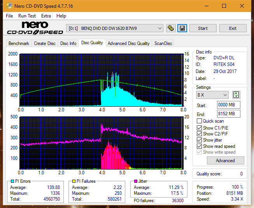The image size is (254, 208).
Task: Click the cyan PI Errors legend swatch
Action: pyautogui.click(x=12, y=181)
